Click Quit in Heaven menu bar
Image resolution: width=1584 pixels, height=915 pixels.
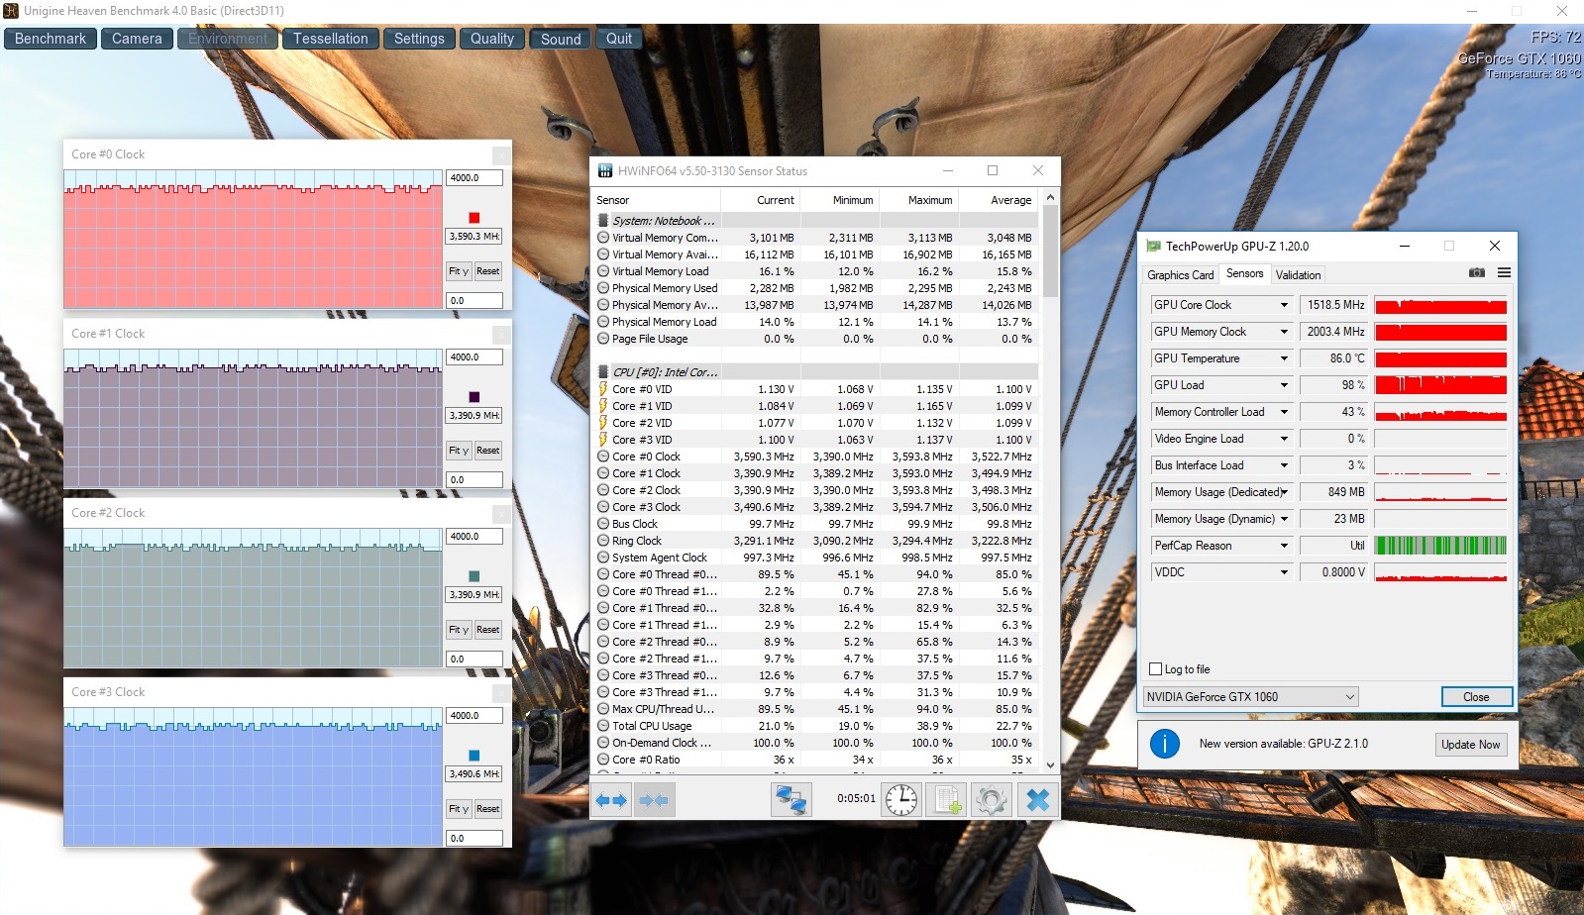click(x=619, y=39)
